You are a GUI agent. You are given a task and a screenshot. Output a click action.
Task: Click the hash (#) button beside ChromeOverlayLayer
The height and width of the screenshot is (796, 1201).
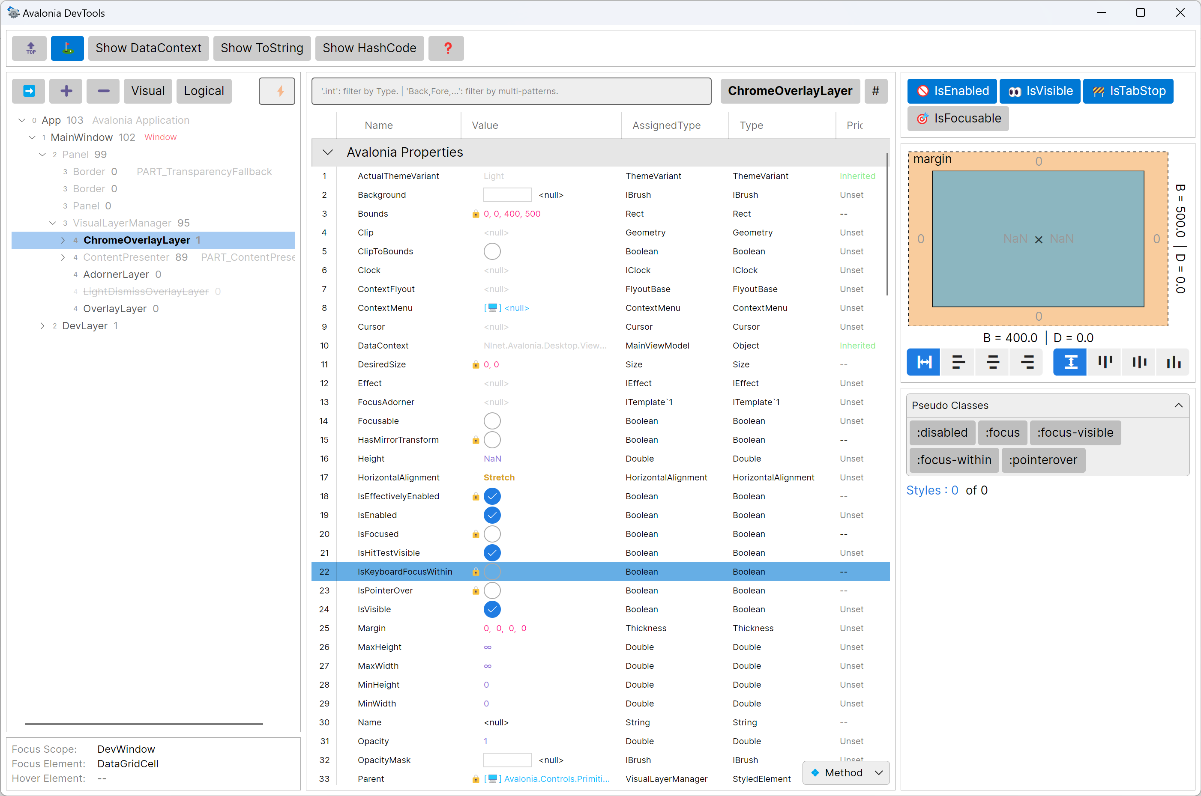876,91
